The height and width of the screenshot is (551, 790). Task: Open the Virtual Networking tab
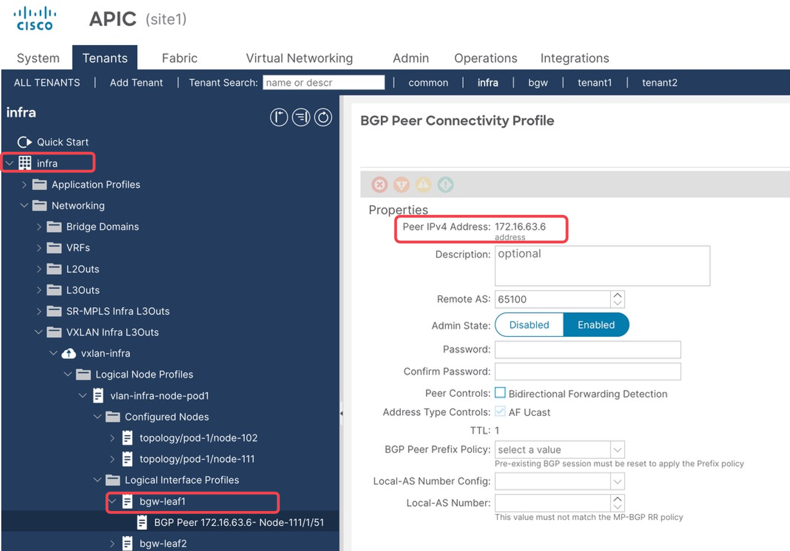click(x=299, y=58)
